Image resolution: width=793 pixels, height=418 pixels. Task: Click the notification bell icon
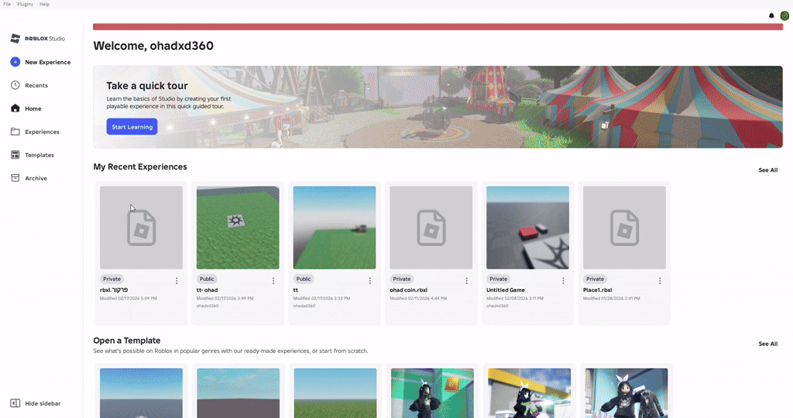click(x=771, y=15)
